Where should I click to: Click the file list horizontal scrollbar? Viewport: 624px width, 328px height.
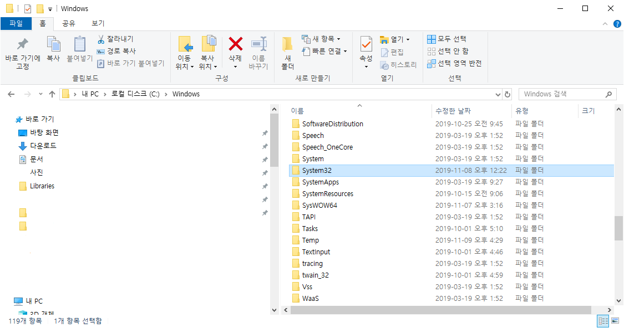(x=440, y=310)
